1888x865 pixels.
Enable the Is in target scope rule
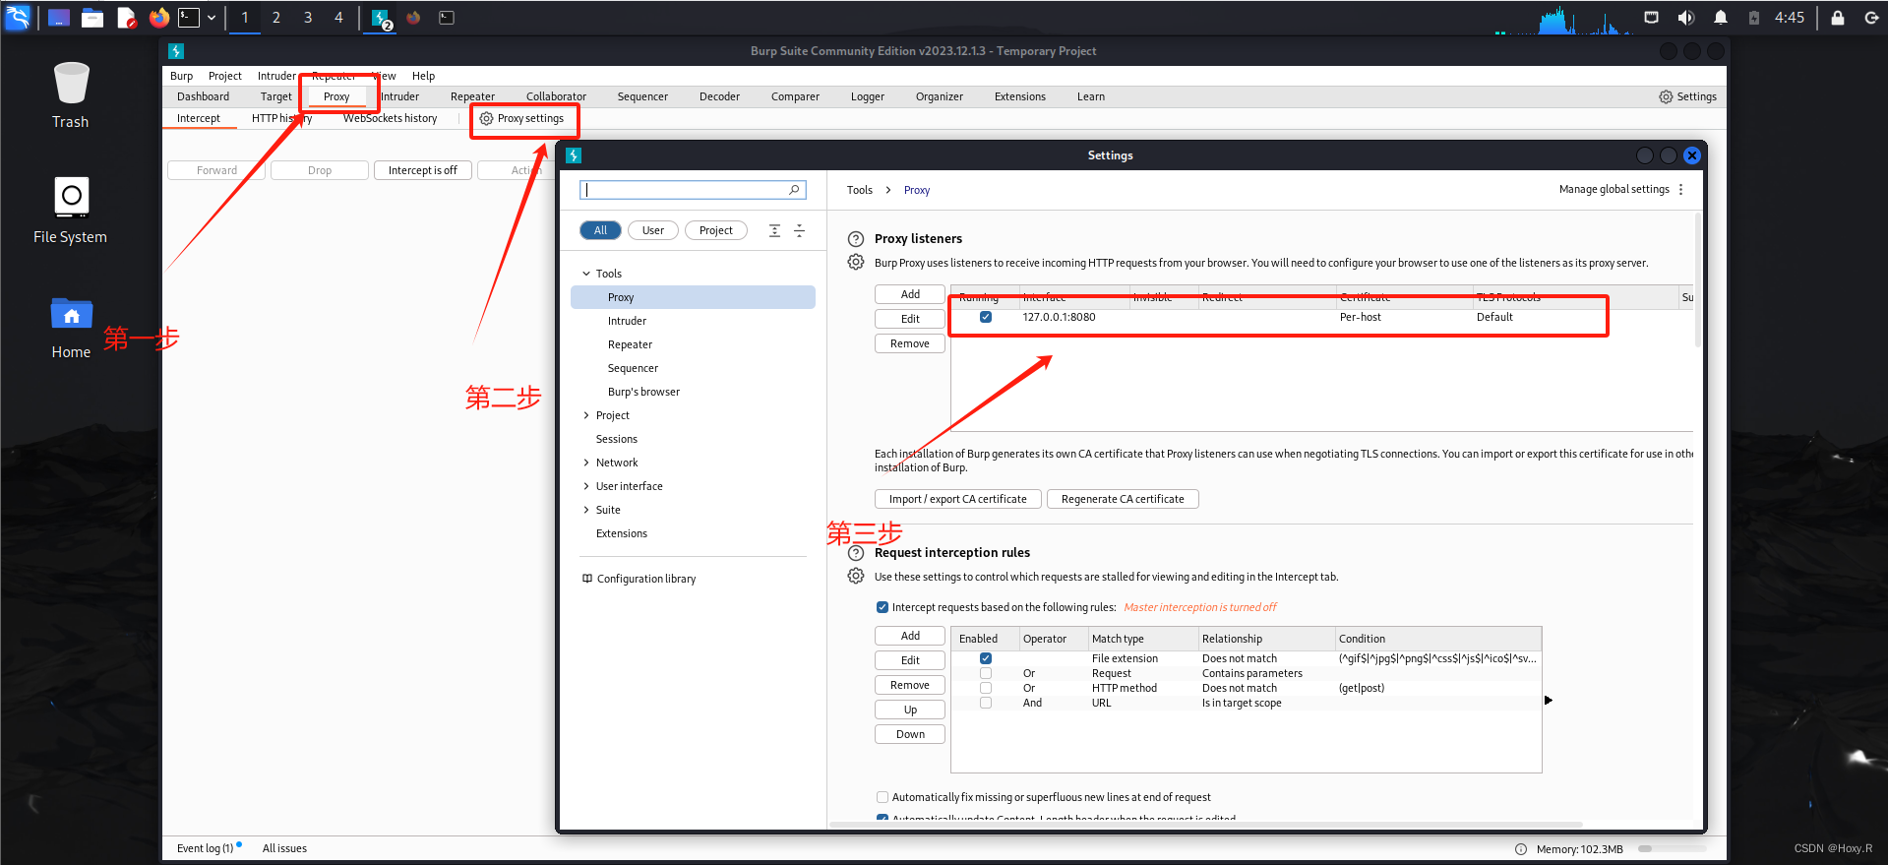pos(985,703)
